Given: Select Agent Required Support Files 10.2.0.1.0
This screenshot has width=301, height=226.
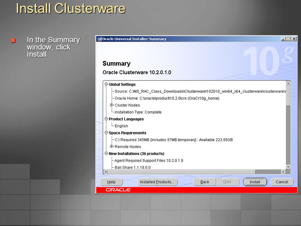Looking at the screenshot, I should (x=149, y=160).
